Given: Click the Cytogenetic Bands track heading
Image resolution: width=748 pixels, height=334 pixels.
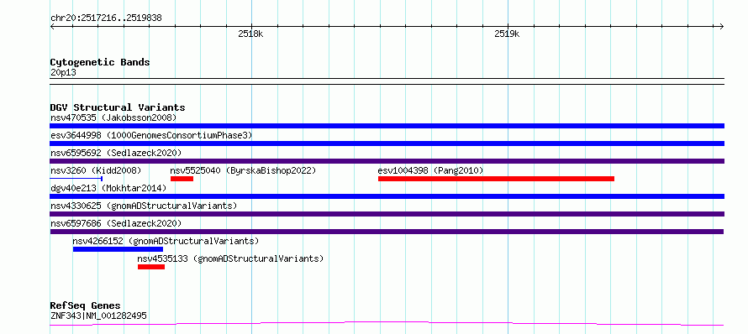Looking at the screenshot, I should 100,62.
